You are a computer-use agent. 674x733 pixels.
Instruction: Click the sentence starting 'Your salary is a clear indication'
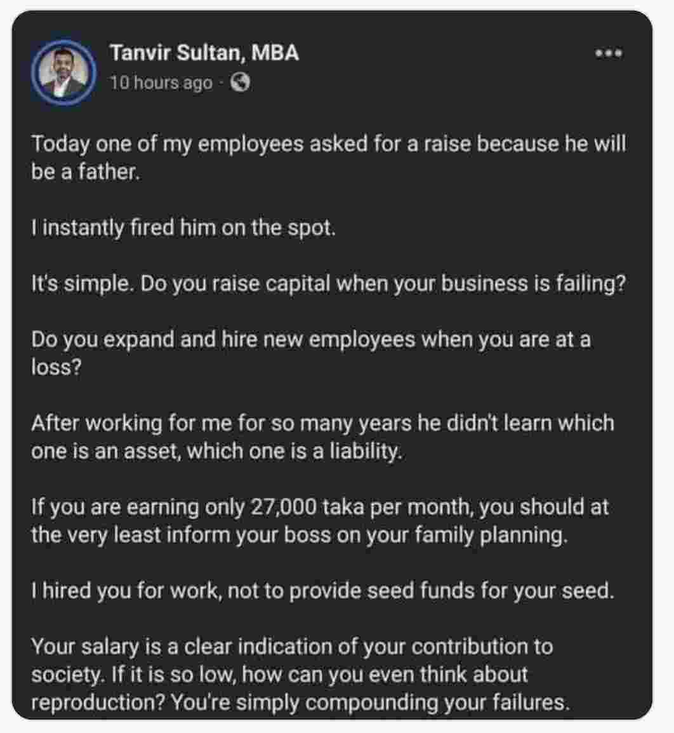291,647
